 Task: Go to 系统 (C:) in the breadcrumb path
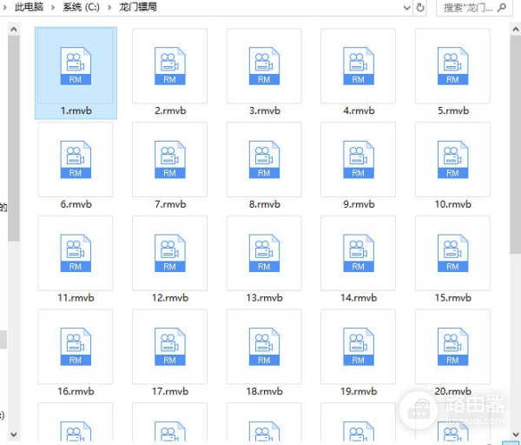tap(81, 7)
